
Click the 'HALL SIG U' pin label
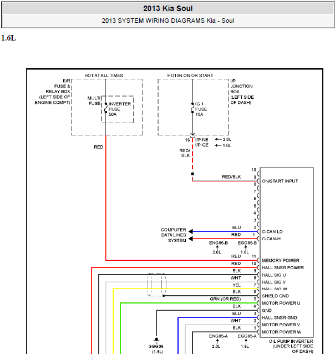[x=274, y=275]
